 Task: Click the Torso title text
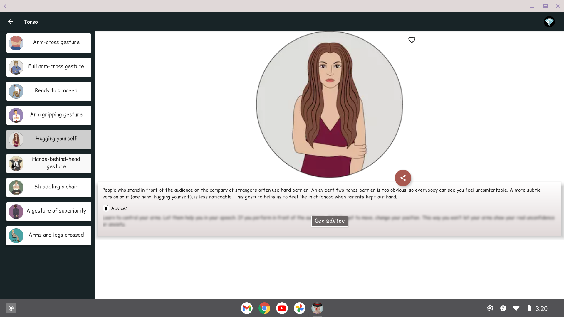point(31,22)
